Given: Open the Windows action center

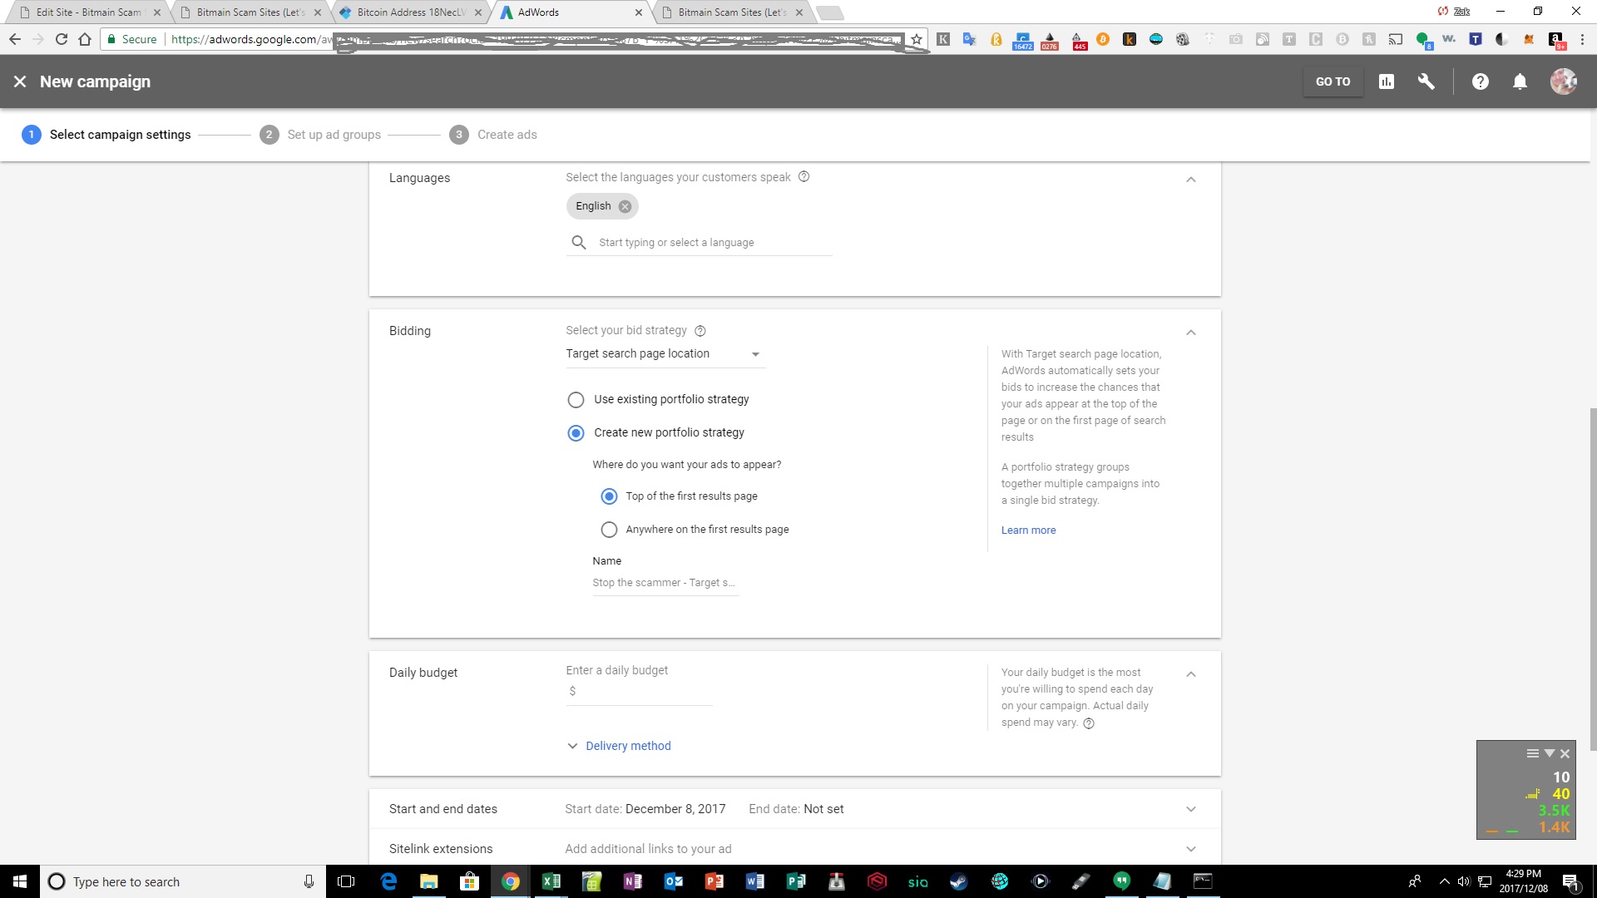Looking at the screenshot, I should 1570,881.
